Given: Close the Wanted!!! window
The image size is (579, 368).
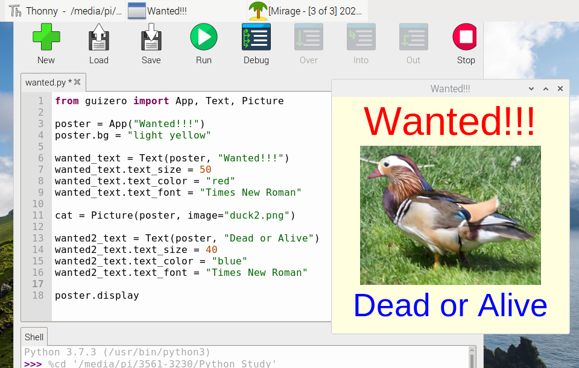Looking at the screenshot, I should (x=560, y=89).
